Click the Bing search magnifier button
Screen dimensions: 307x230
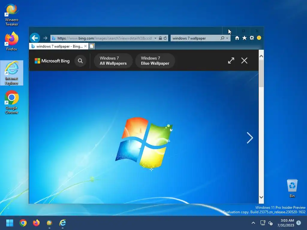pos(80,61)
